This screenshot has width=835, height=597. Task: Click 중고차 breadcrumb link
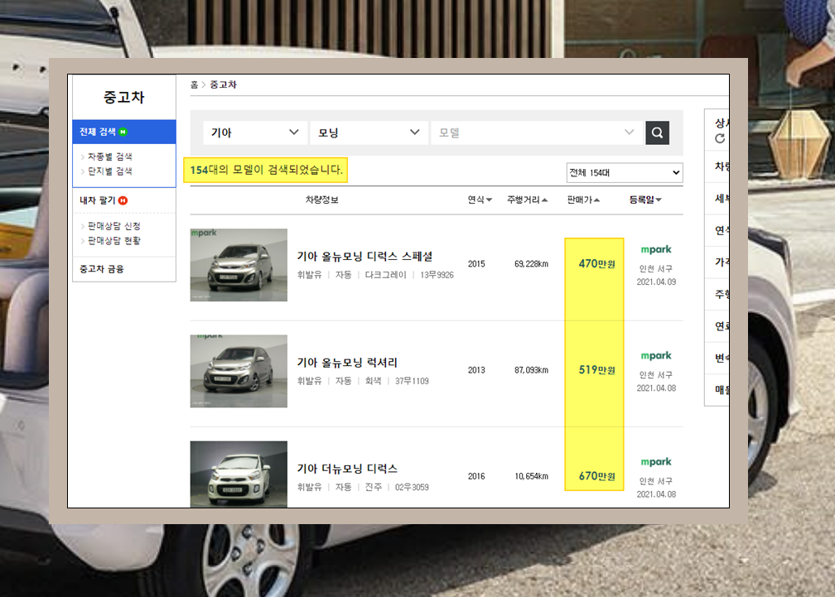click(x=223, y=84)
